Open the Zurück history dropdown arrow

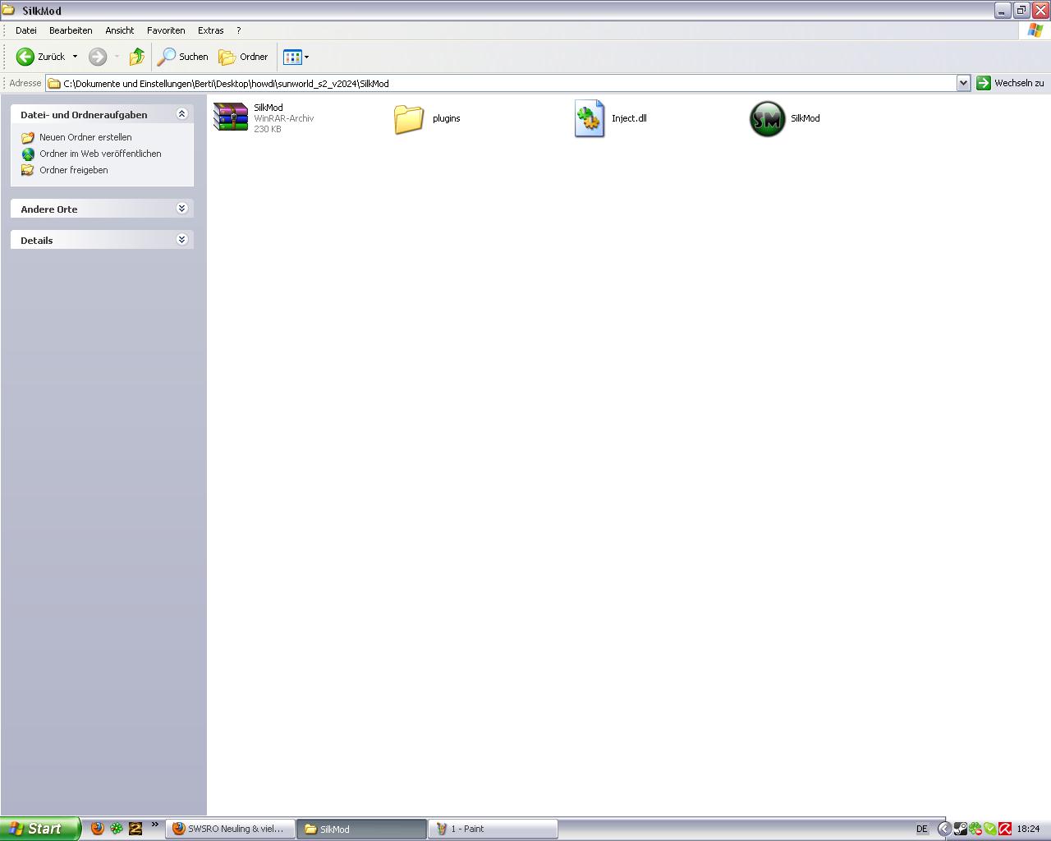(75, 57)
